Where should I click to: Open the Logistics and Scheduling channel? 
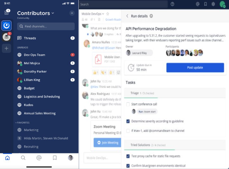click(x=46, y=96)
